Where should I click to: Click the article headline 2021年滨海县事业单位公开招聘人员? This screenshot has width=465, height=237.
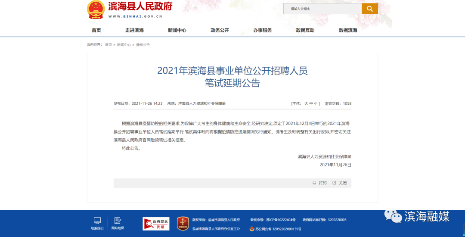click(232, 71)
